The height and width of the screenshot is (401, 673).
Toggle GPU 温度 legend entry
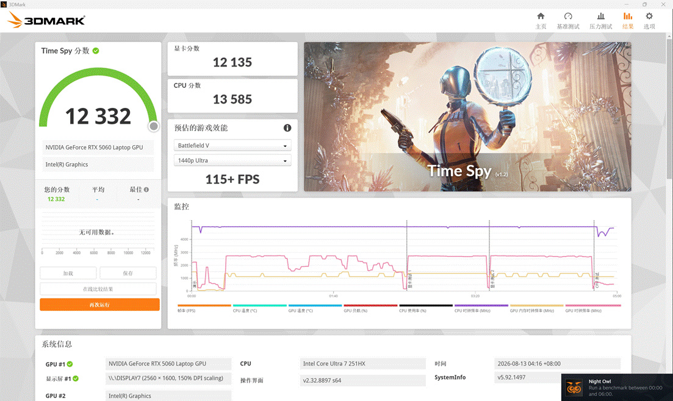[315, 308]
